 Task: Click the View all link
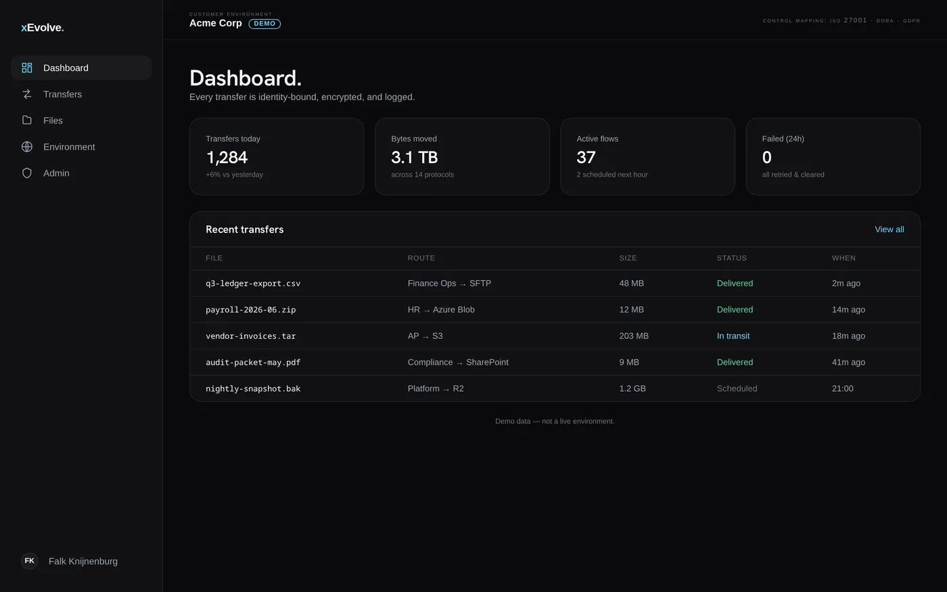pyautogui.click(x=889, y=229)
